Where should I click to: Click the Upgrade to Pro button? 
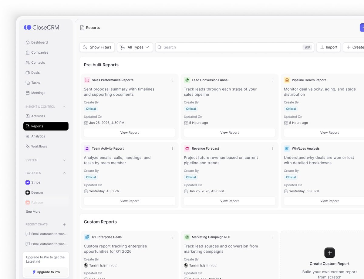pos(46,272)
